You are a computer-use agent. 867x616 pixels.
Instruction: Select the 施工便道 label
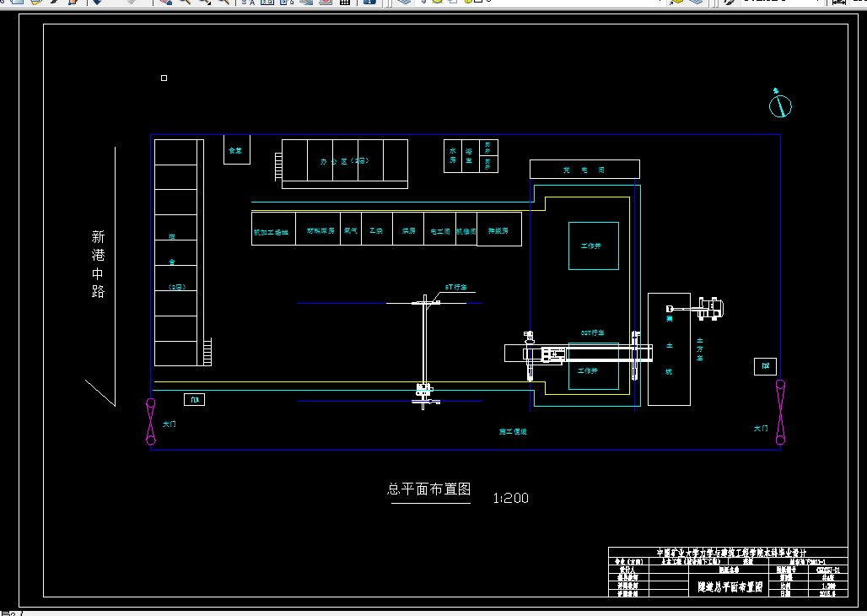pos(513,432)
